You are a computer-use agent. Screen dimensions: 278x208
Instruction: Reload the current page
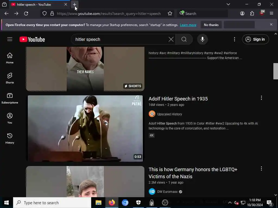pos(26,14)
